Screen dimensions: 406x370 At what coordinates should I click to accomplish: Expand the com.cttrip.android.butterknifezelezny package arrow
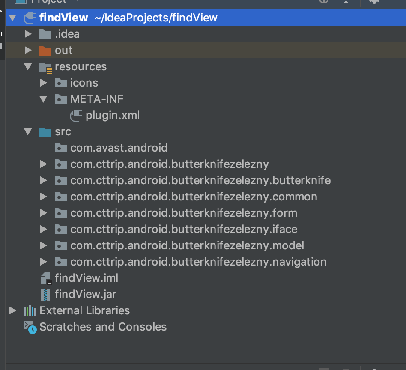(44, 164)
